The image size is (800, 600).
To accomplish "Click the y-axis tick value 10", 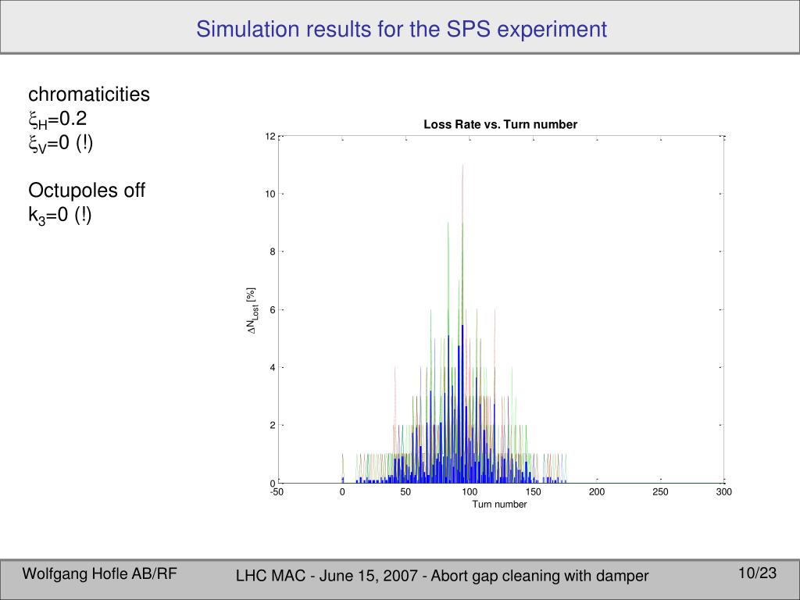I will tap(270, 194).
